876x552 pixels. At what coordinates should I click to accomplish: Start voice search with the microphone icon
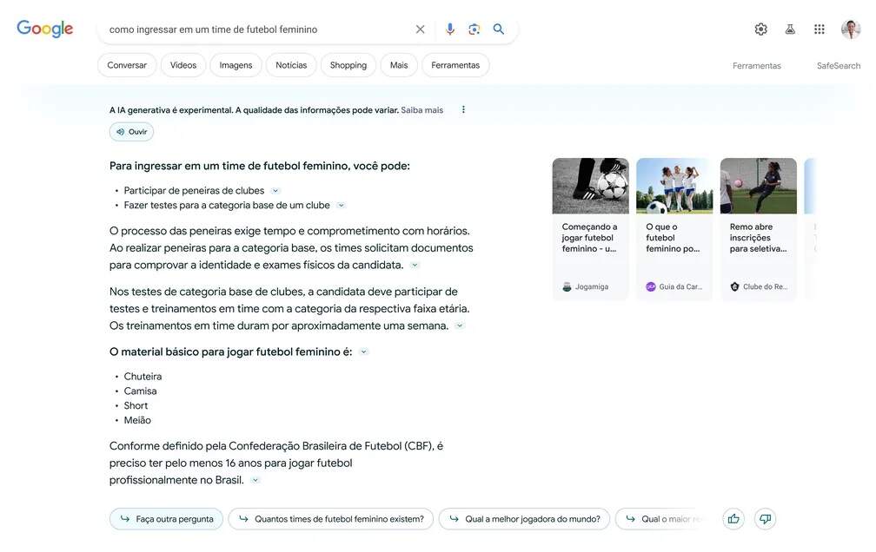click(x=450, y=29)
